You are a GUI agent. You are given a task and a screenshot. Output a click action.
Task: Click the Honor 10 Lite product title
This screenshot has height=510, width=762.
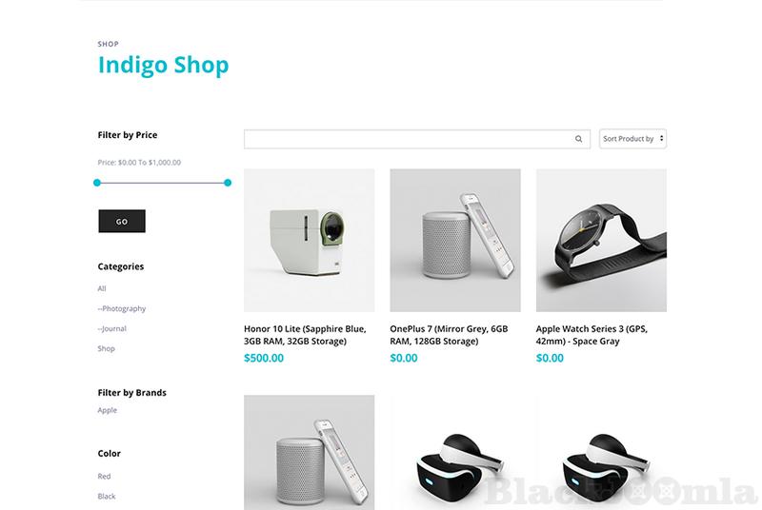305,335
